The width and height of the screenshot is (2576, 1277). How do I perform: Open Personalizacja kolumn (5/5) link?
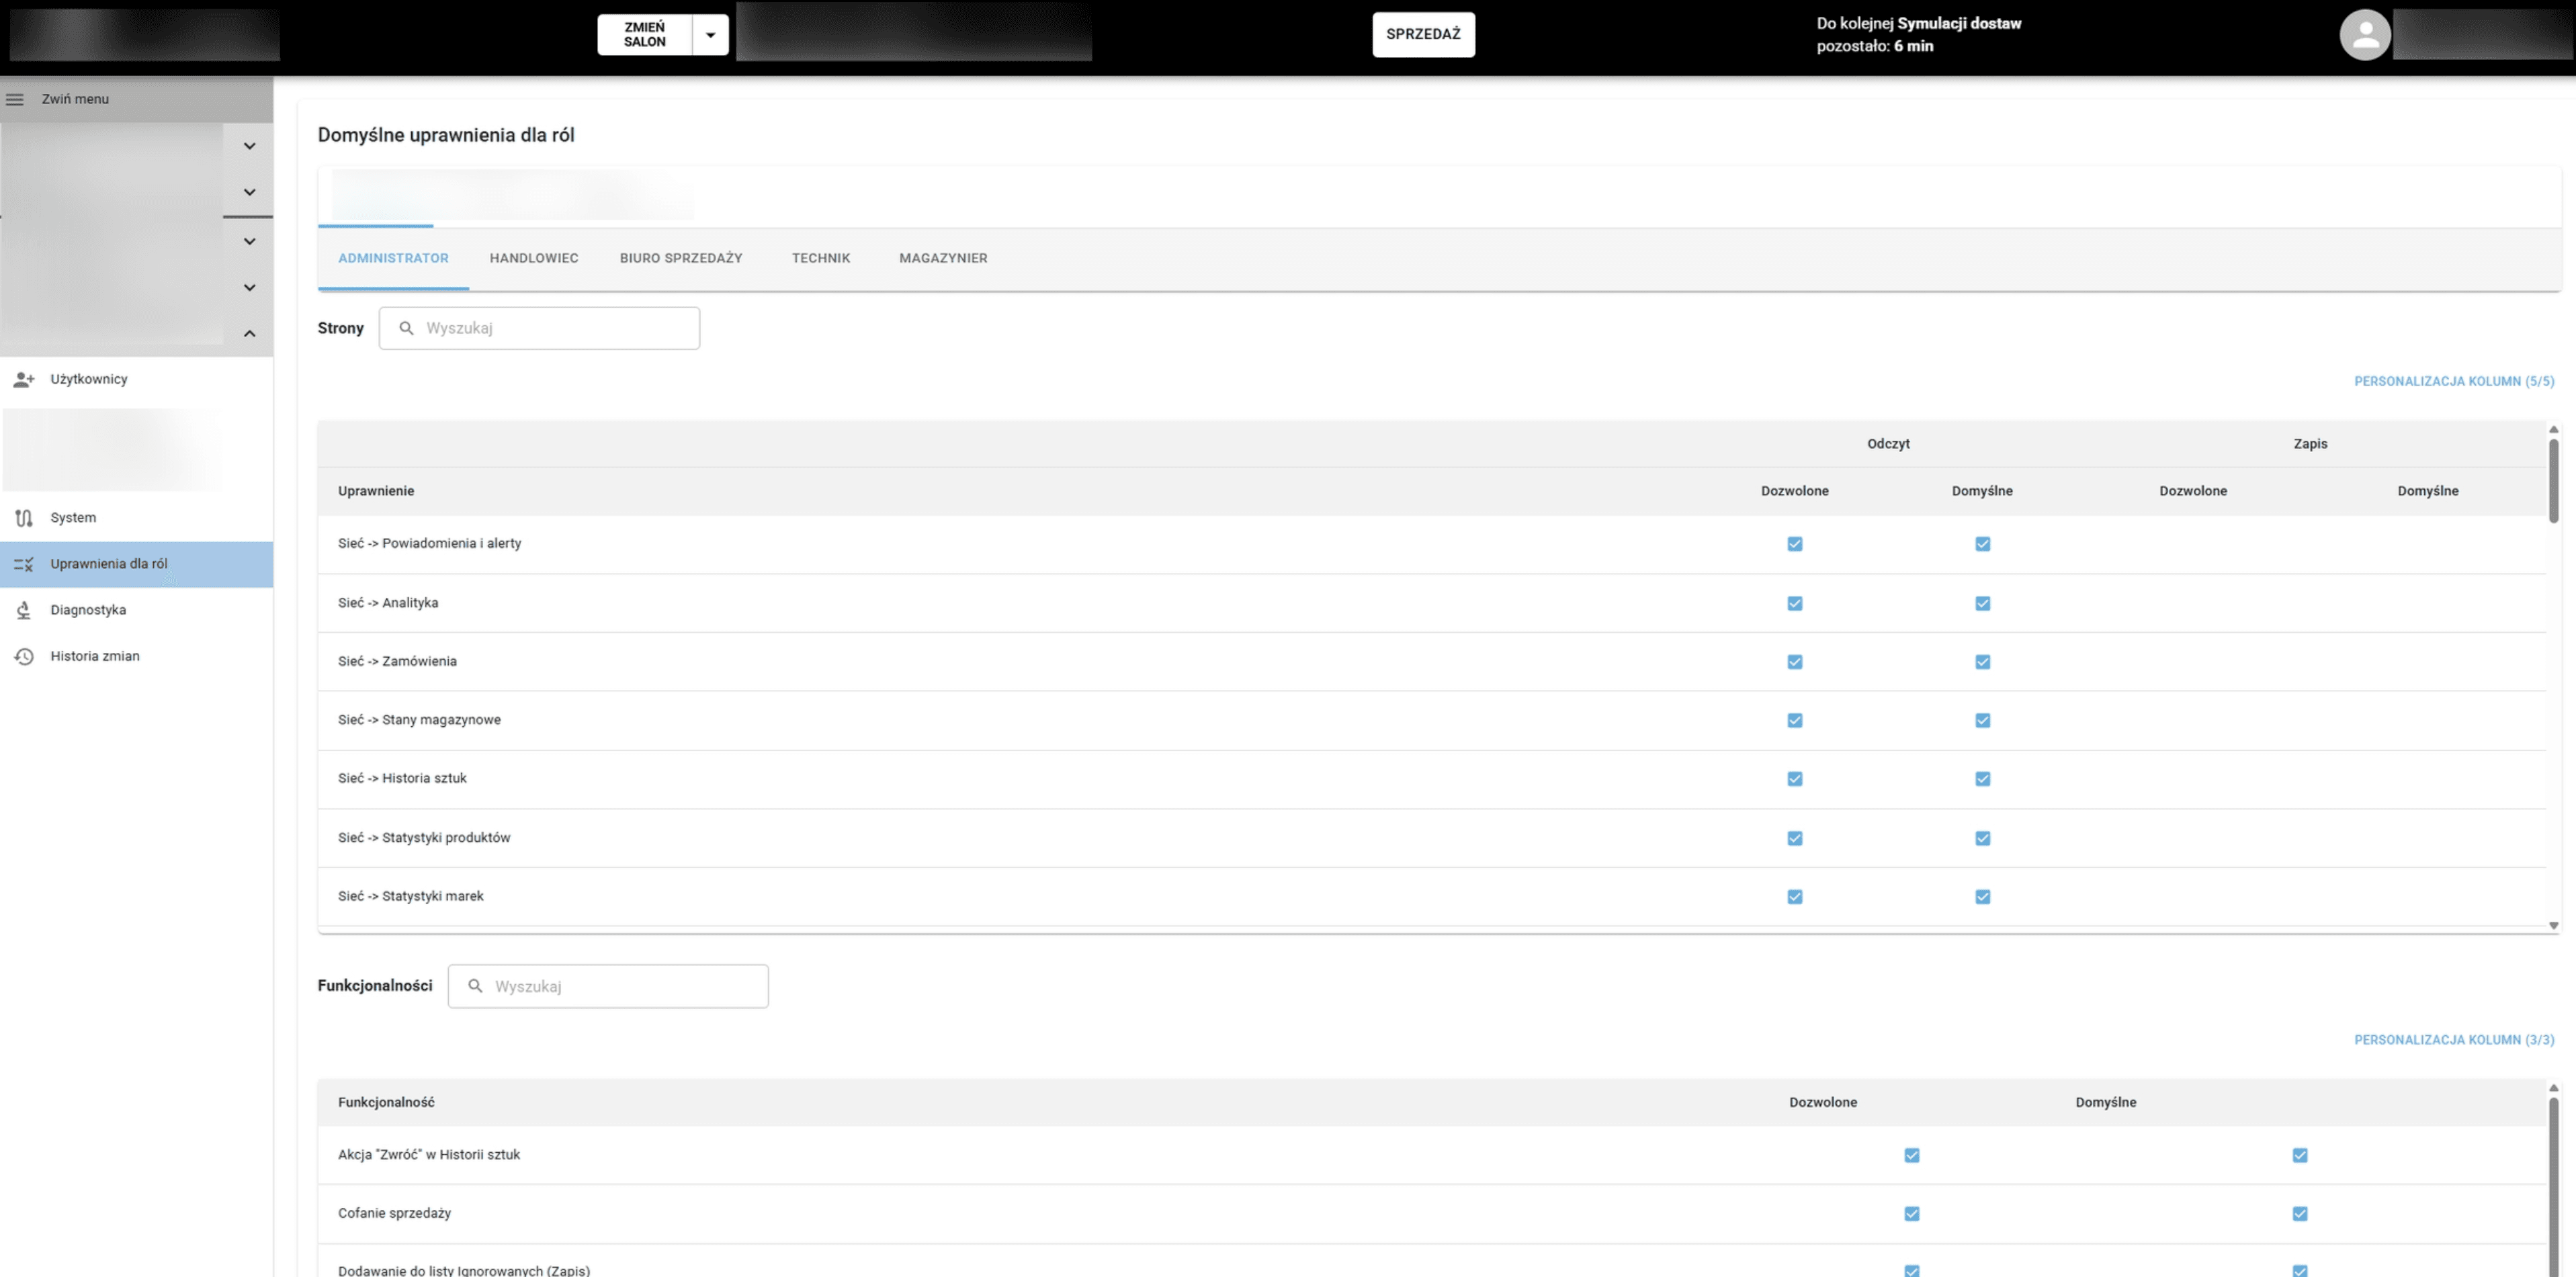2453,381
